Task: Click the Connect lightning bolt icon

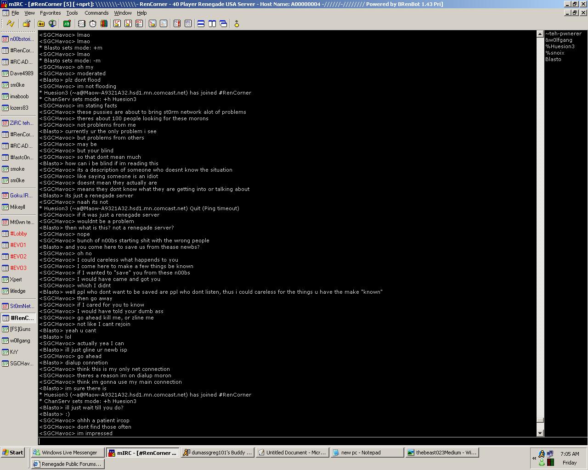Action: (x=10, y=24)
